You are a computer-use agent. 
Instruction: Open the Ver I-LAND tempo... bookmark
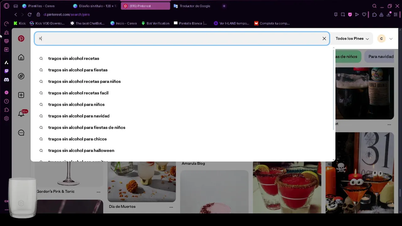click(231, 23)
